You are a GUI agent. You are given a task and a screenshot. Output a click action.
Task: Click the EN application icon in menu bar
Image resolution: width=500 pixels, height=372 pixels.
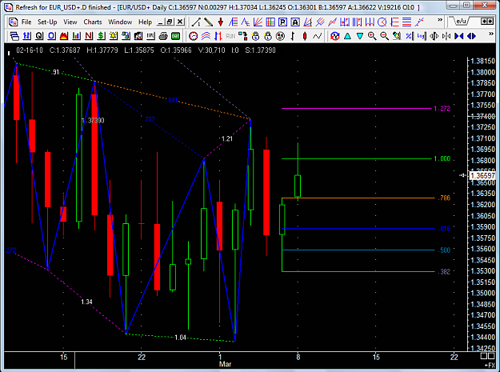coord(13,22)
